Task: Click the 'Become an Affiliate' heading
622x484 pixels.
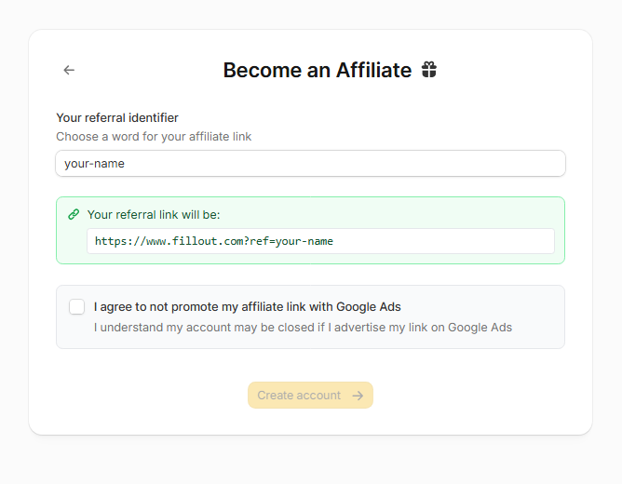Action: tap(318, 70)
